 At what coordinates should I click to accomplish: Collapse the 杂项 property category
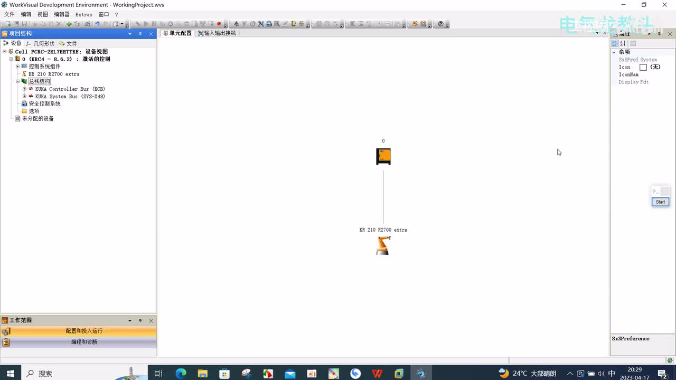[x=614, y=52]
